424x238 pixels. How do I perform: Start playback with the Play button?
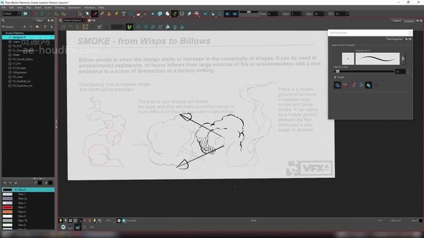pyautogui.click(x=205, y=13)
